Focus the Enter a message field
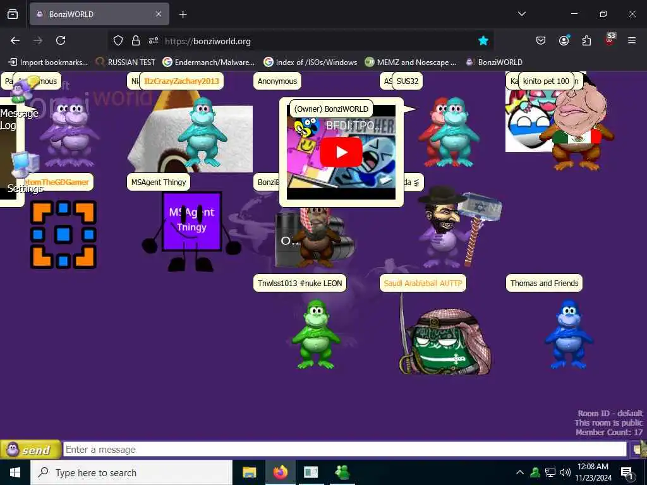Image resolution: width=647 pixels, height=485 pixels. [x=344, y=449]
